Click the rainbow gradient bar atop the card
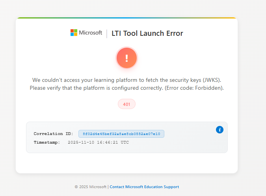266x196 pixels. [x=126, y=18]
